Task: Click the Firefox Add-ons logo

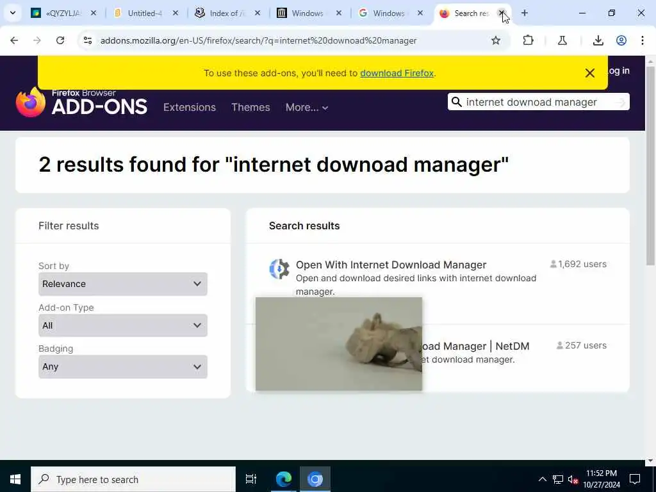Action: click(81, 102)
